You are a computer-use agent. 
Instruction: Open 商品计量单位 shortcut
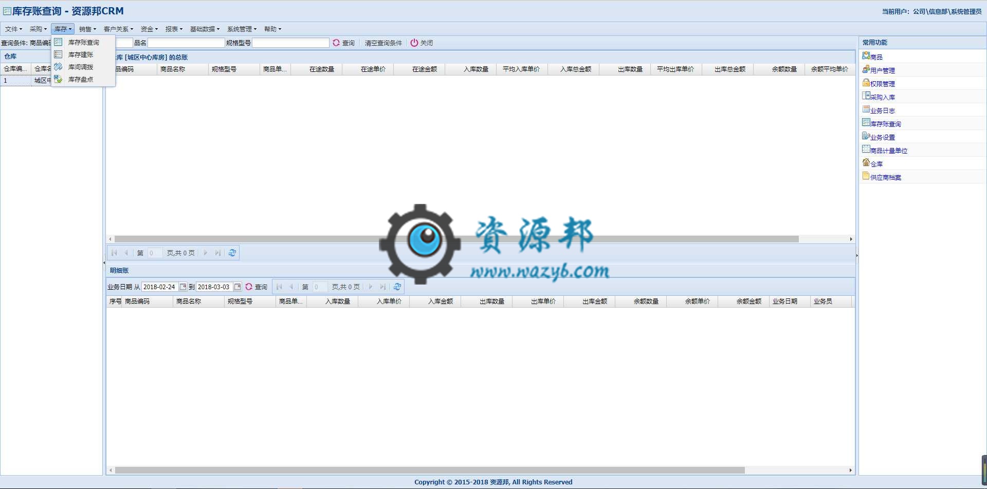pyautogui.click(x=885, y=150)
